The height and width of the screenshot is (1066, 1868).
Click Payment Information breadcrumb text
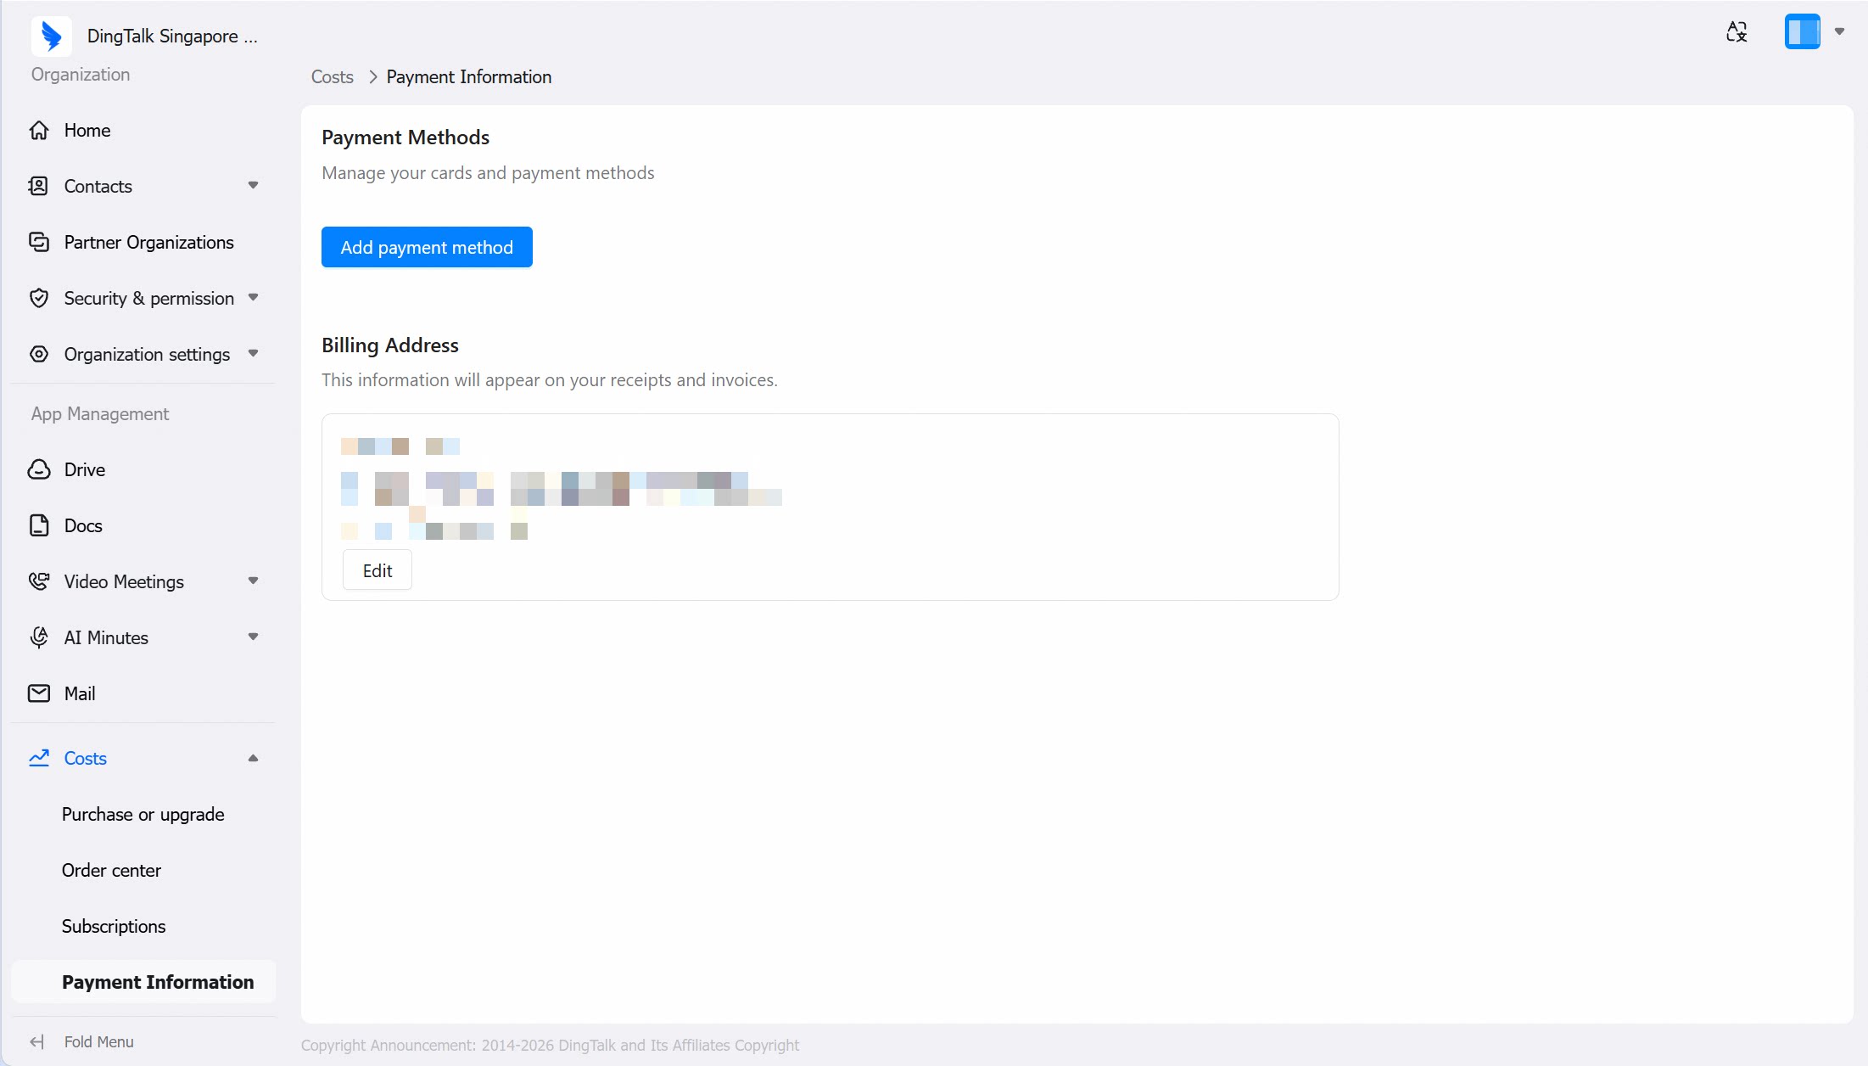(x=469, y=77)
